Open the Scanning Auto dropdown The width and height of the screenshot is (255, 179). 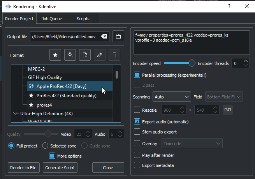172,97
